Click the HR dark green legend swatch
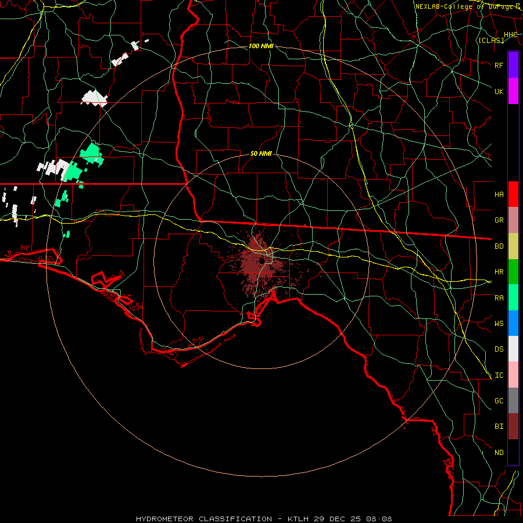The height and width of the screenshot is (523, 523). coord(513,271)
